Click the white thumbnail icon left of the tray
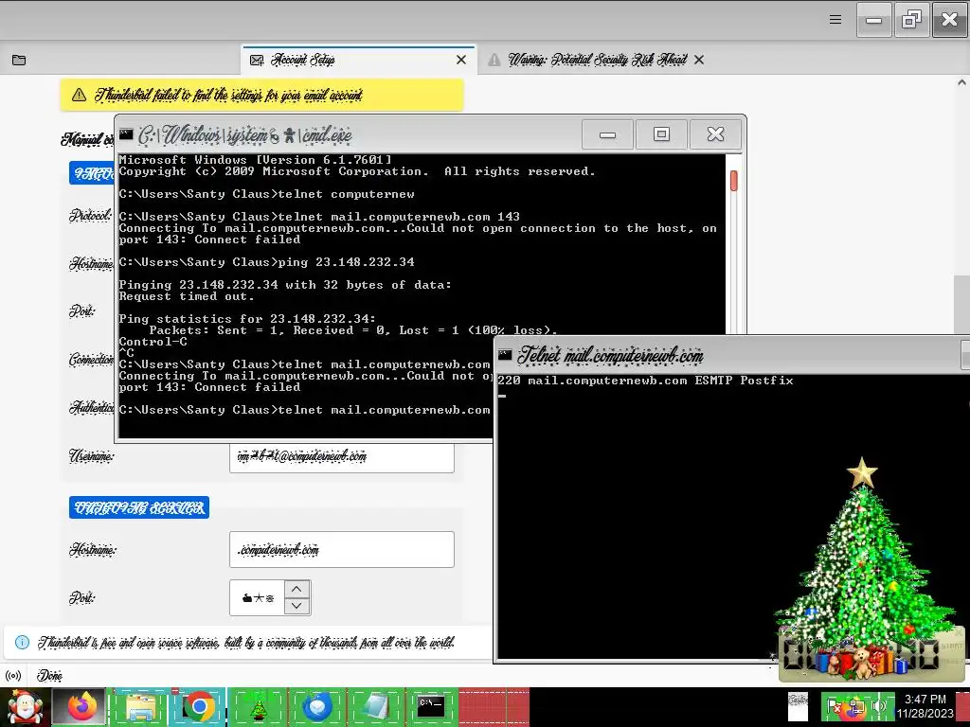The width and height of the screenshot is (970, 727). coord(798,706)
